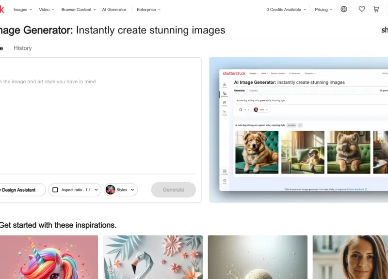Image resolution: width=388 pixels, height=279 pixels.
Task: Open the Enterprise menu
Action: [148, 10]
